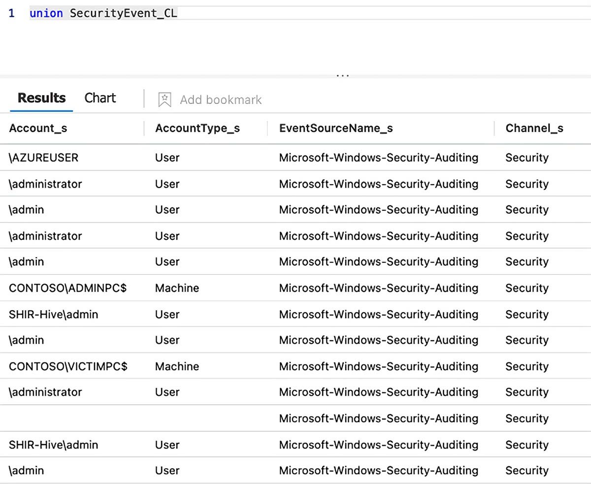Screen dimensions: 591x486
Task: Click the CONTOSO\VICTIMPC$ account cell
Action: (x=68, y=366)
